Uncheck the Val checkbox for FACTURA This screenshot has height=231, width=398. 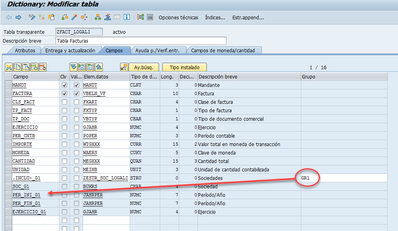[76, 94]
